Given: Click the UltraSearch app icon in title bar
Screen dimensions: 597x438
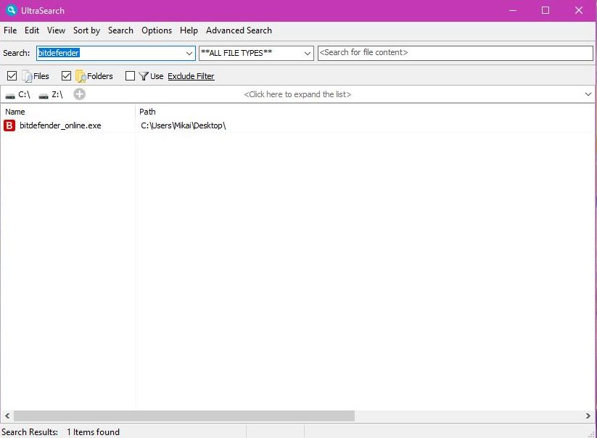Looking at the screenshot, I should 12,10.
